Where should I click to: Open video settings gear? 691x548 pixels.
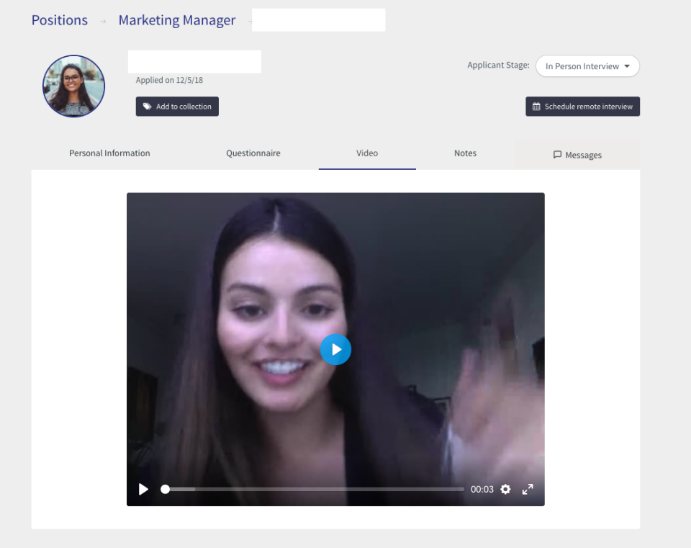(x=505, y=490)
